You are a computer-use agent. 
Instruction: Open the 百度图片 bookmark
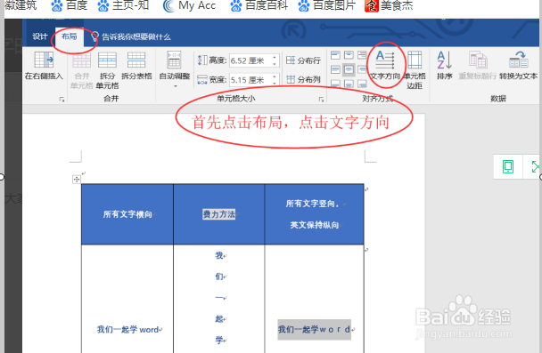click(x=326, y=5)
